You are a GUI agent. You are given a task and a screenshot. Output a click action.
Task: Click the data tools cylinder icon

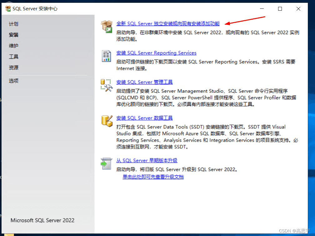107,121
